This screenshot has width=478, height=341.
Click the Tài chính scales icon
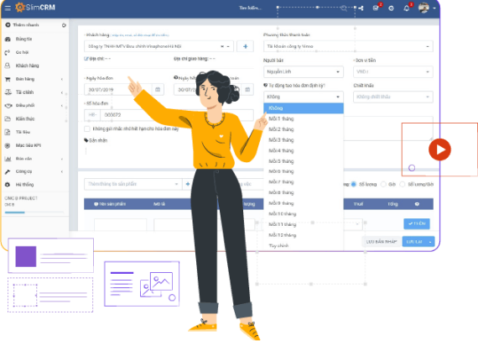[x=8, y=92]
